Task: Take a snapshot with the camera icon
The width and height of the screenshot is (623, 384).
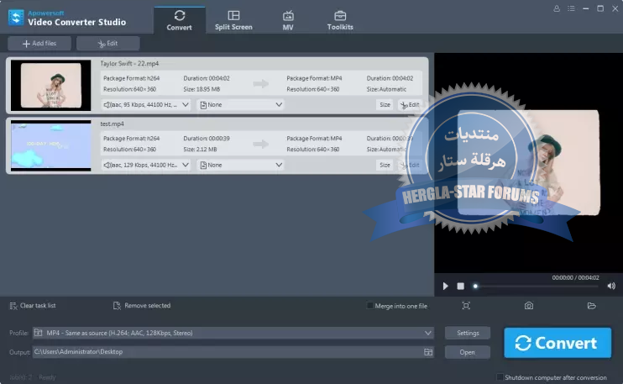Action: [529, 305]
